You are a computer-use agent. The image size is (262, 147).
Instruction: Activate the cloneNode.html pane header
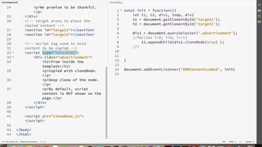pos(10,2)
